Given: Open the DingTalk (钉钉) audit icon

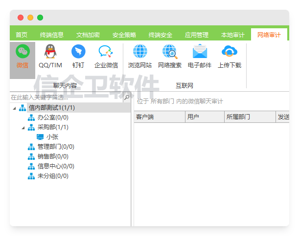Looking at the screenshot, I should pos(78,57).
